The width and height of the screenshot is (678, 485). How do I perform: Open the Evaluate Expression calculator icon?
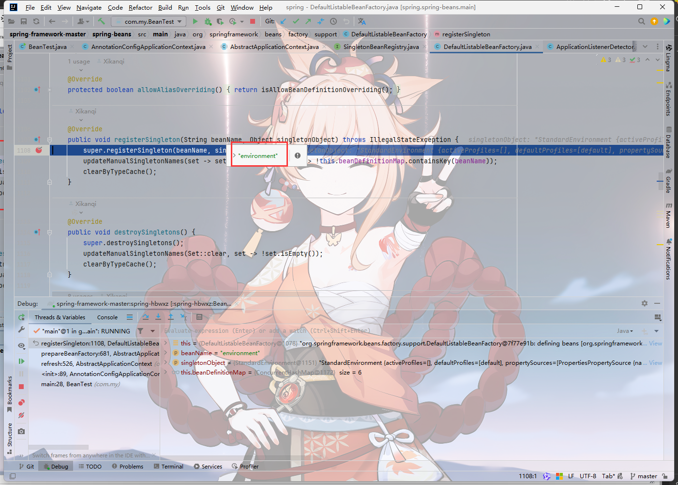(199, 317)
